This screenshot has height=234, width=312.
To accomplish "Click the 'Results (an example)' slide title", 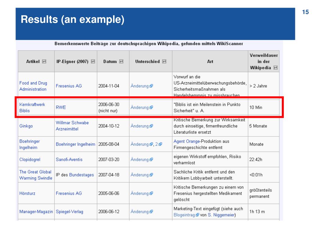I will pos(73,19).
